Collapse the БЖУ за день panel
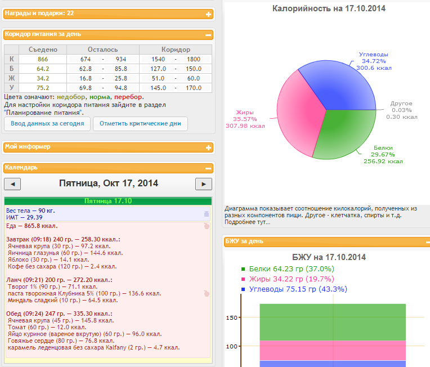Viewport: 430px width, 367px height. [428, 242]
